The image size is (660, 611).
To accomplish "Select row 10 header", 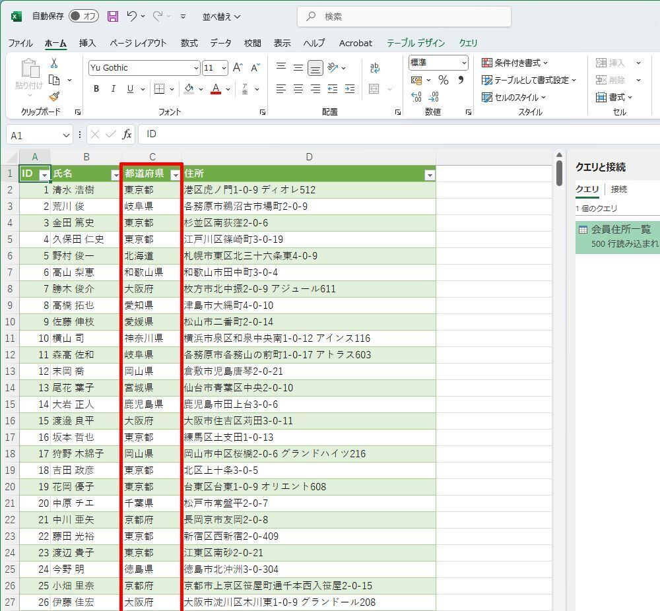I will pyautogui.click(x=10, y=322).
